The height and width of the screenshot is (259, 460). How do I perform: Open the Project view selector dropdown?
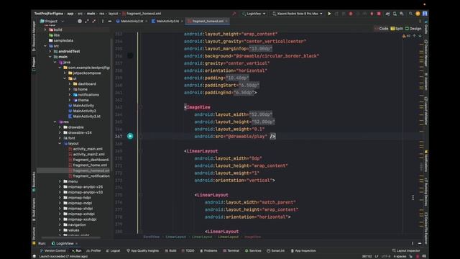[x=52, y=21]
